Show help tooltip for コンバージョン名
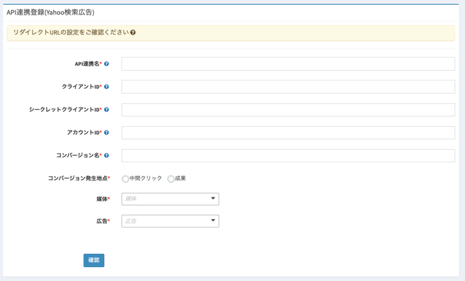The height and width of the screenshot is (281, 465). [106, 155]
